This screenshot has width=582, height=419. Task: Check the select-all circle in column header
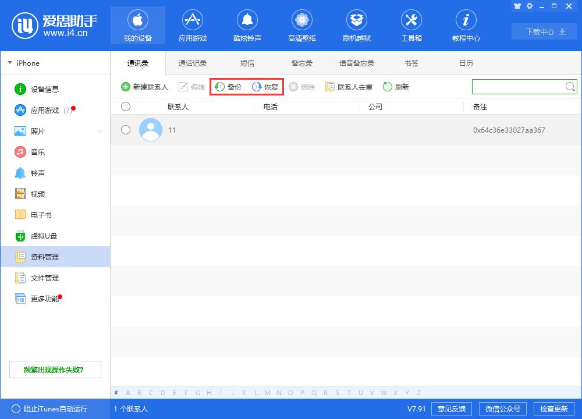(126, 106)
